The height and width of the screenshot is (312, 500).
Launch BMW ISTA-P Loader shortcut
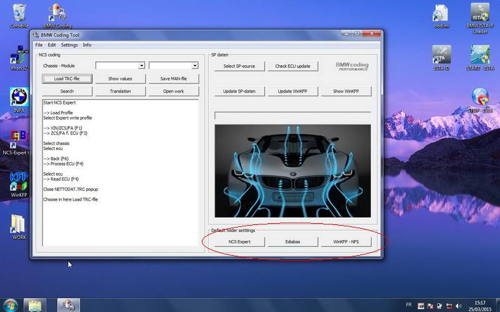480,18
